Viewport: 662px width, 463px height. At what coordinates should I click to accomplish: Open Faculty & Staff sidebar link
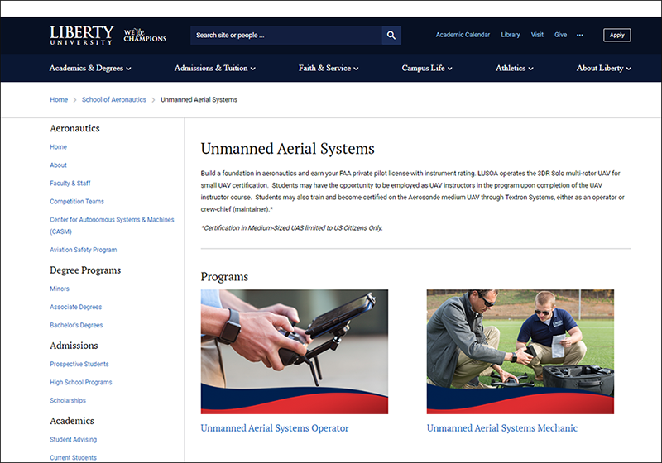pyautogui.click(x=70, y=184)
